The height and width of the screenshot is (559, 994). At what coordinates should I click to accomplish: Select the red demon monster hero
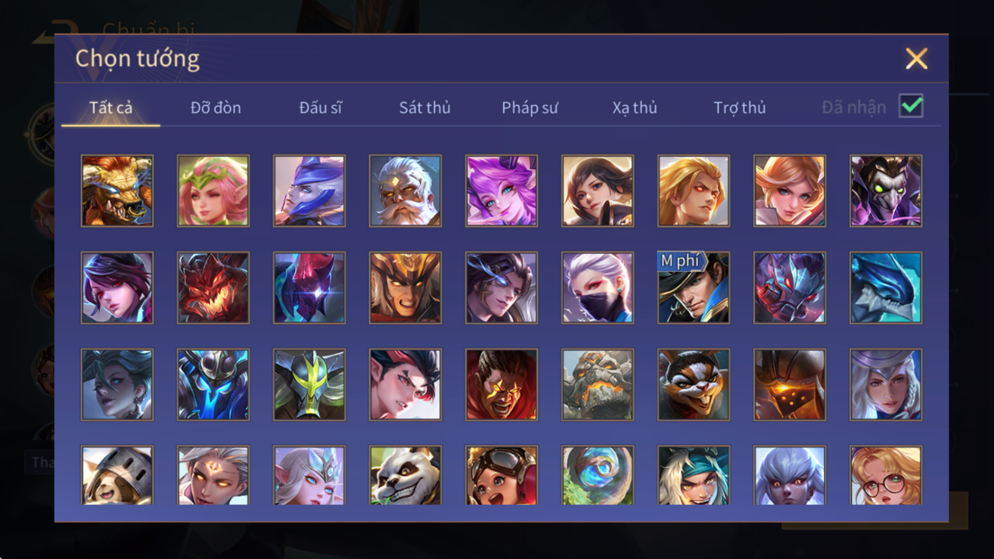click(x=213, y=288)
